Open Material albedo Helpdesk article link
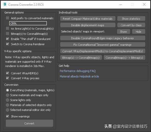151x132 pixels. pos(79,76)
